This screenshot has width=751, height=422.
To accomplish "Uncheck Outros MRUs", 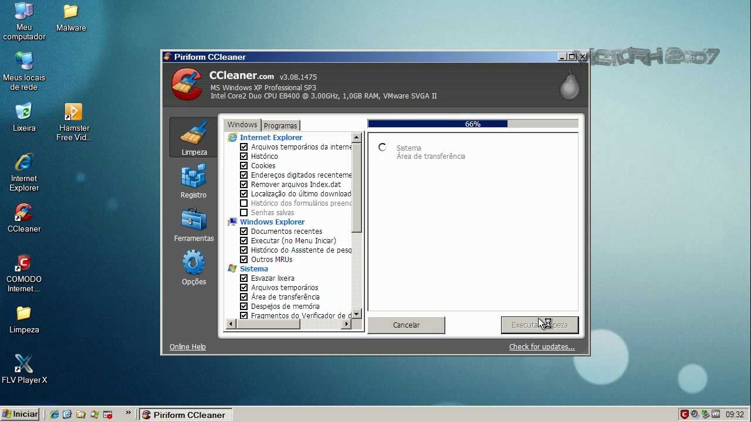I will [244, 260].
